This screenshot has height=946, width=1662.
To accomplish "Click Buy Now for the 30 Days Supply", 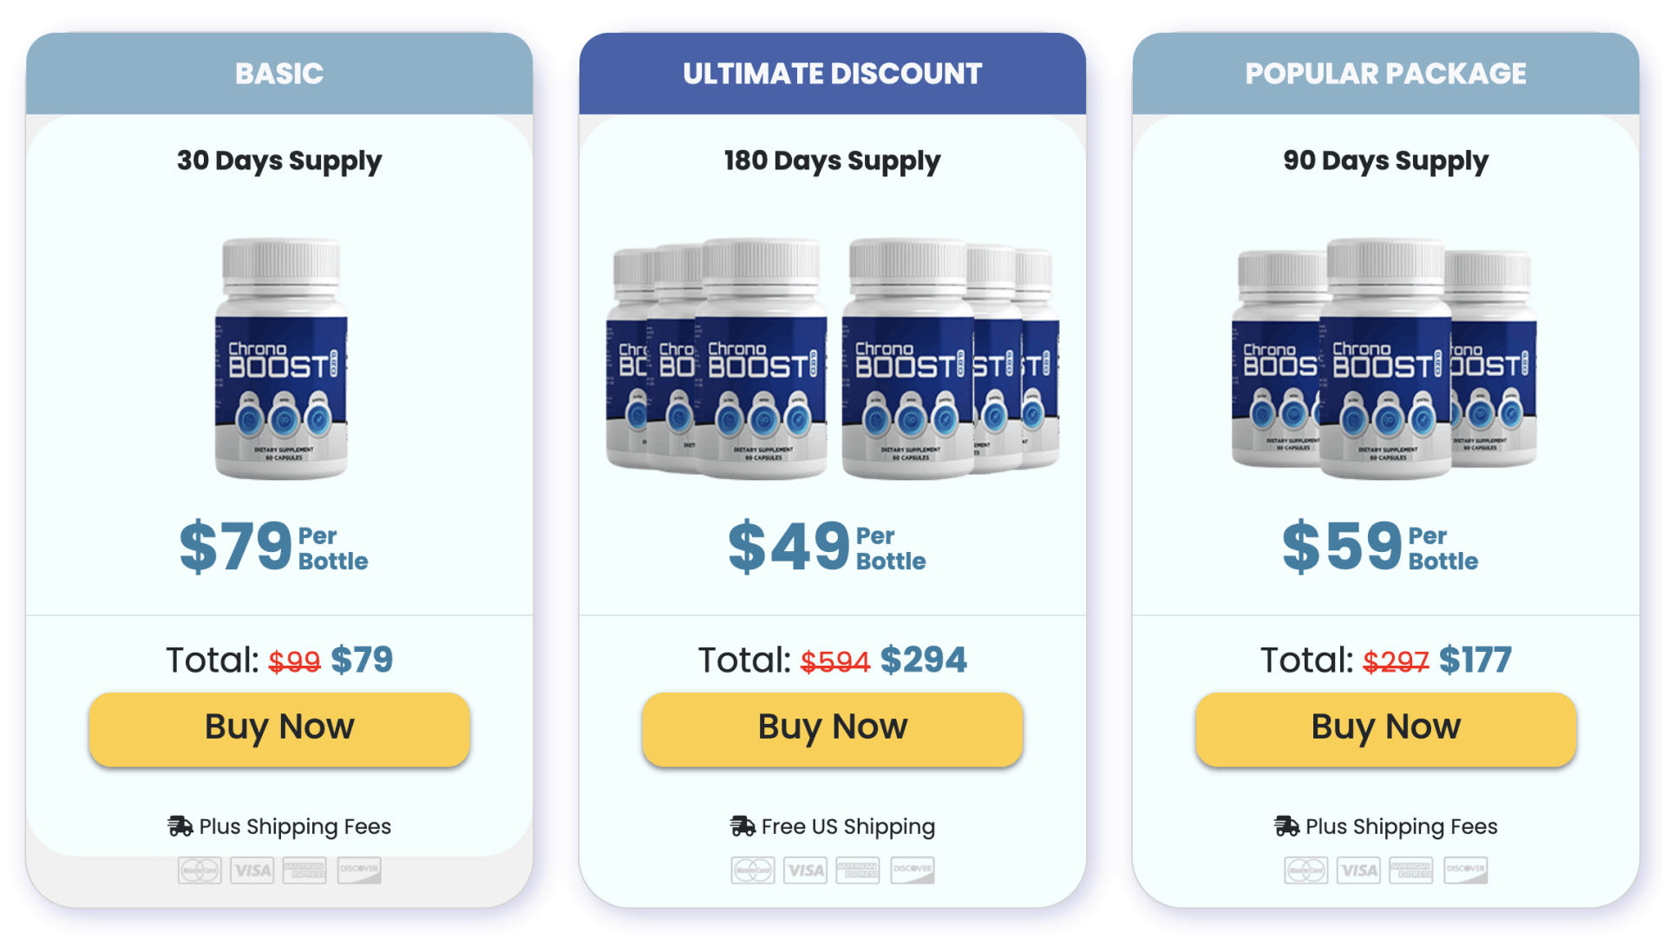I will coord(278,728).
